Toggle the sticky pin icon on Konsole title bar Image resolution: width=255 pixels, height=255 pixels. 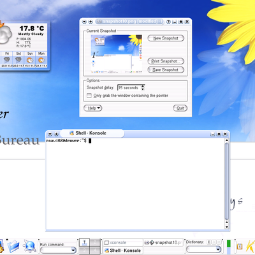point(56,134)
